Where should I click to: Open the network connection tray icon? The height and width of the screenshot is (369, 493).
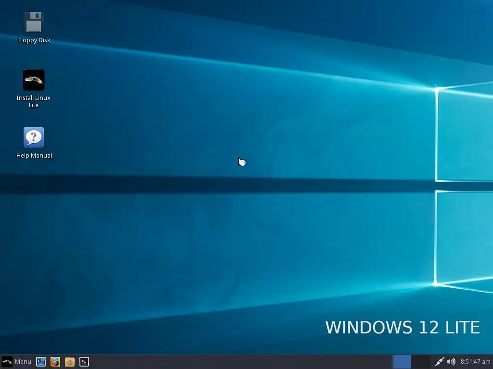[x=439, y=362]
